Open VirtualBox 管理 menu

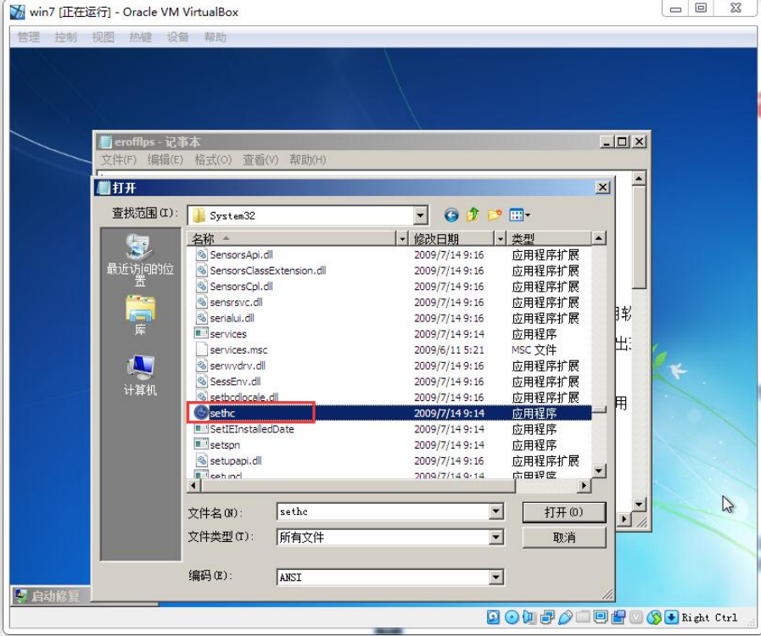tap(29, 36)
